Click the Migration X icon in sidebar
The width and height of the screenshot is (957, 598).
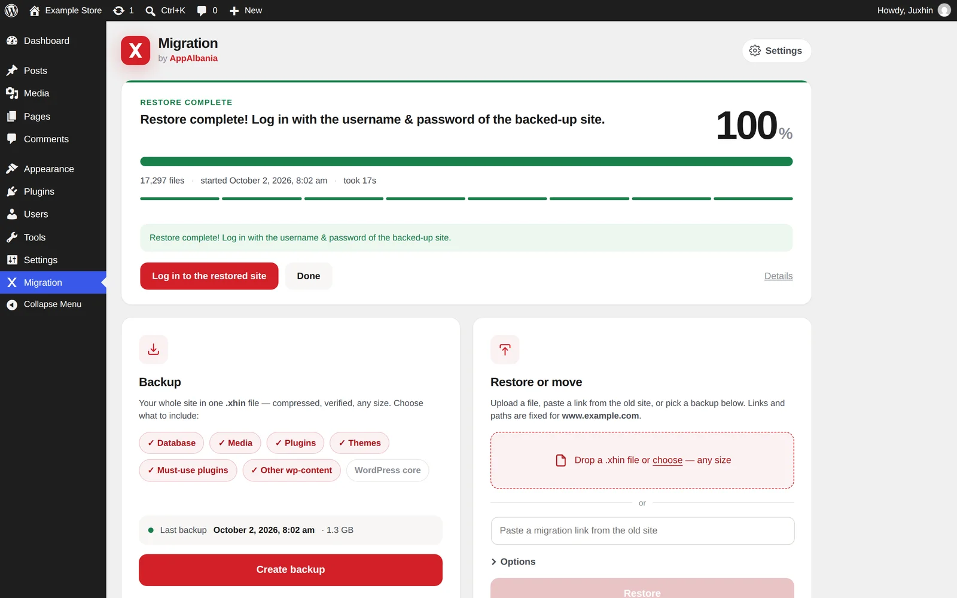click(x=12, y=283)
